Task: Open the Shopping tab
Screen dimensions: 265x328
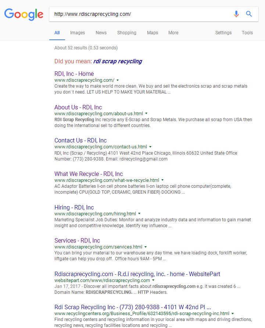Action: click(x=126, y=33)
